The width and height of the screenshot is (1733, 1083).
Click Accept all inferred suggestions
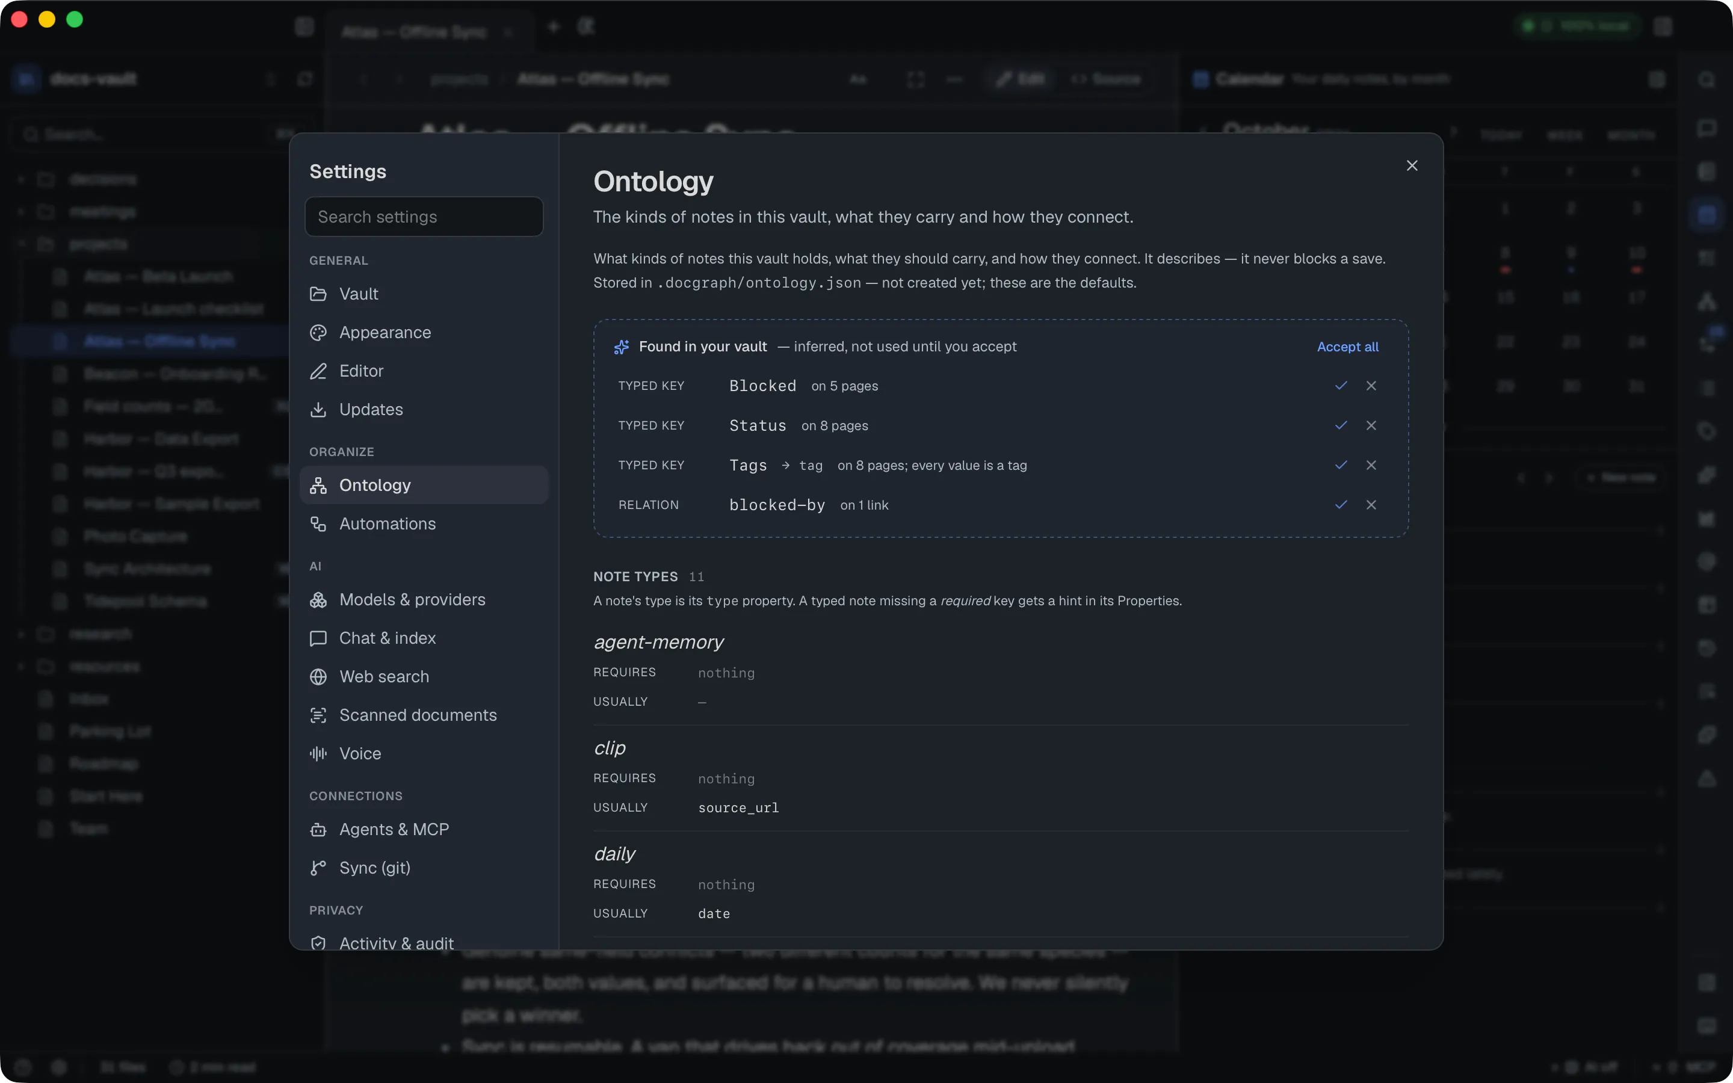1347,347
